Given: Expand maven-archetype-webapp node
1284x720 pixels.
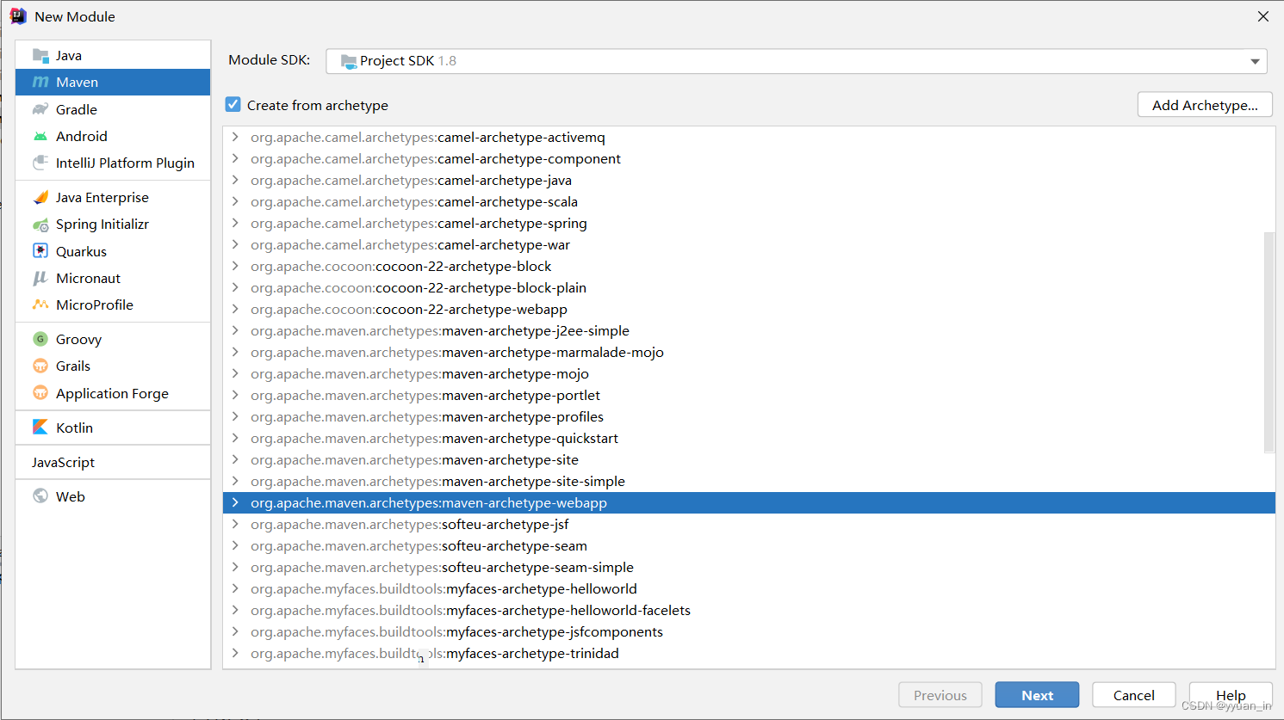Looking at the screenshot, I should pyautogui.click(x=235, y=502).
